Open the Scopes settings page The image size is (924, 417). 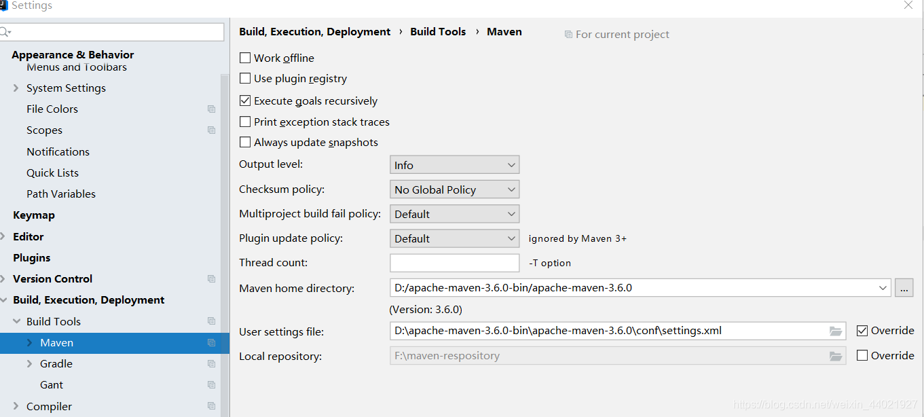pyautogui.click(x=44, y=130)
